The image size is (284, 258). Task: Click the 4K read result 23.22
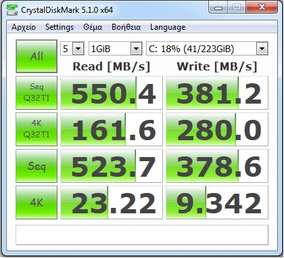coord(112,202)
